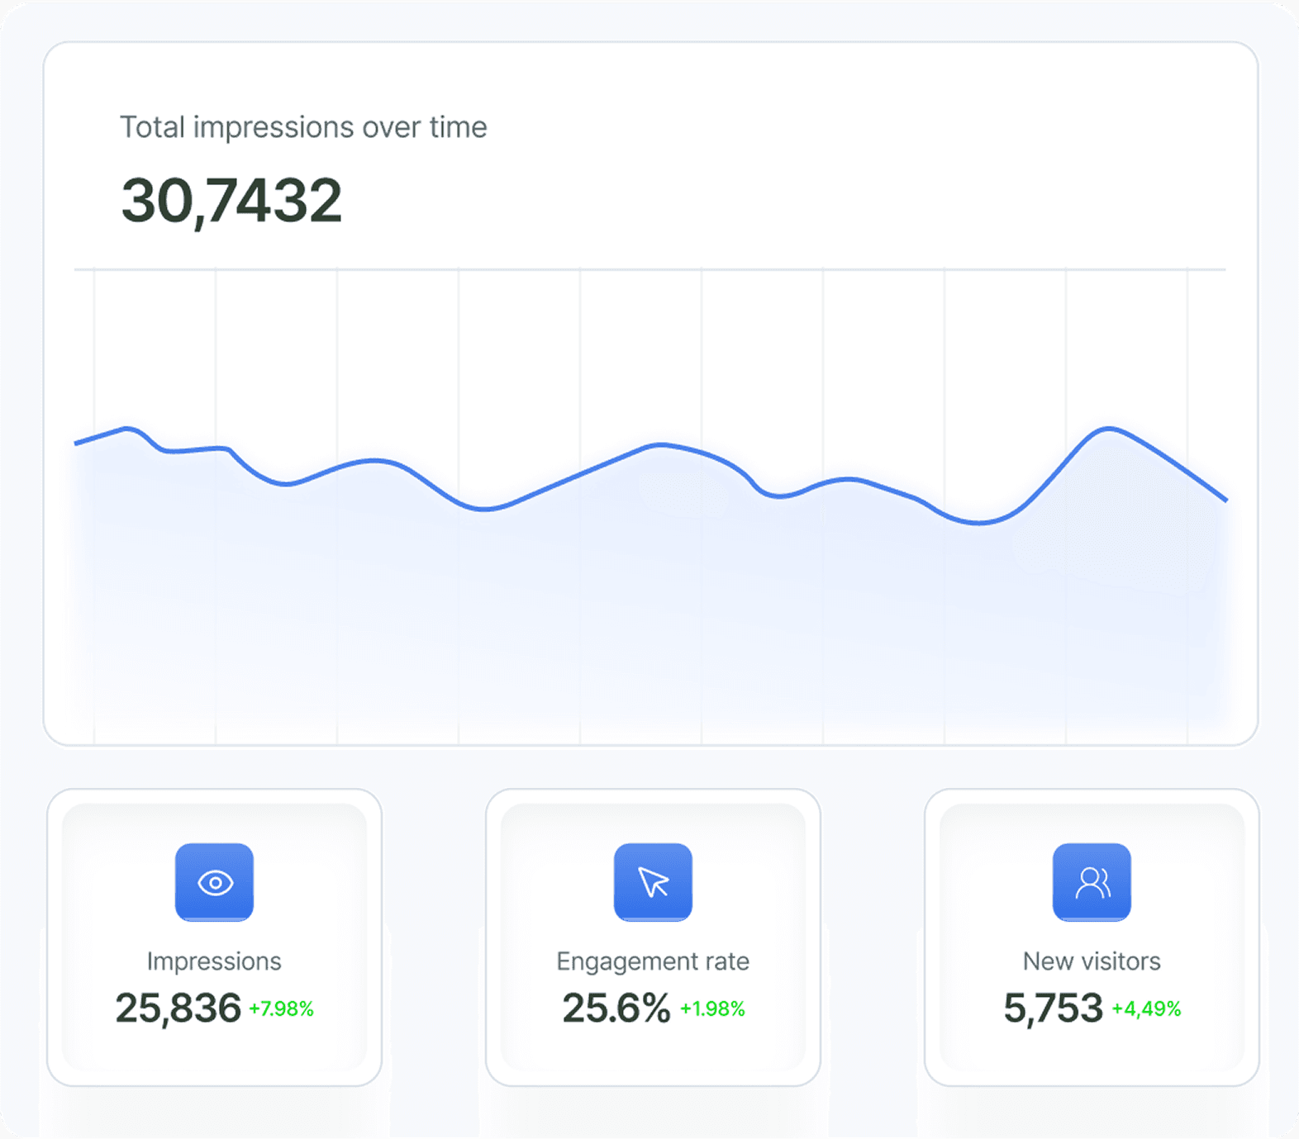Click the +4,49% change indicator

[1147, 1008]
